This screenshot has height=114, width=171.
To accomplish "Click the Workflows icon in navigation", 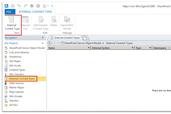I will tap(6, 57).
